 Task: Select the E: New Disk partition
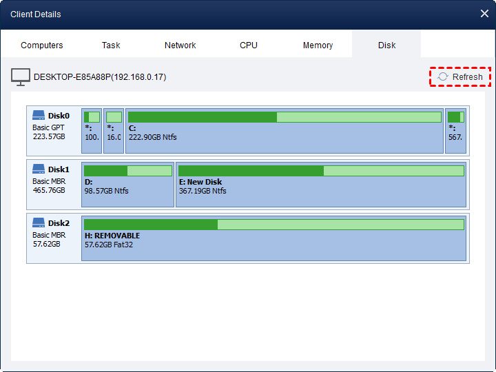(321, 185)
